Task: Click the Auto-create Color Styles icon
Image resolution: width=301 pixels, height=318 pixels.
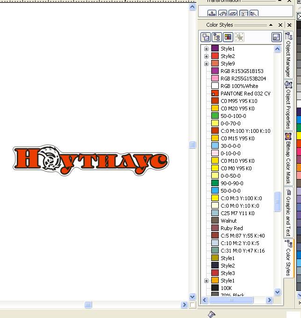Action: (x=239, y=37)
